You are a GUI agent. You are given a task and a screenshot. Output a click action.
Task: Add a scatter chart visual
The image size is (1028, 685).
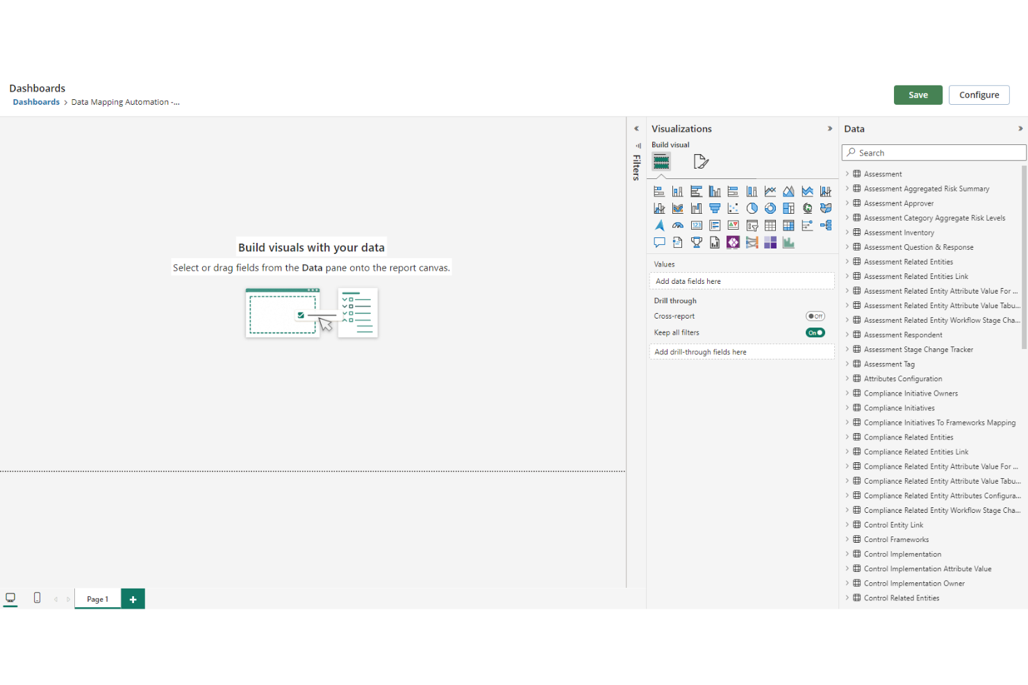733,208
